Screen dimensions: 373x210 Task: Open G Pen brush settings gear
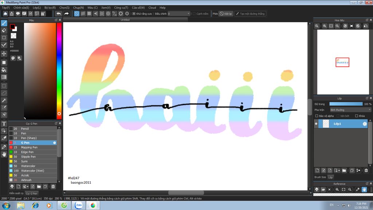click(55, 143)
